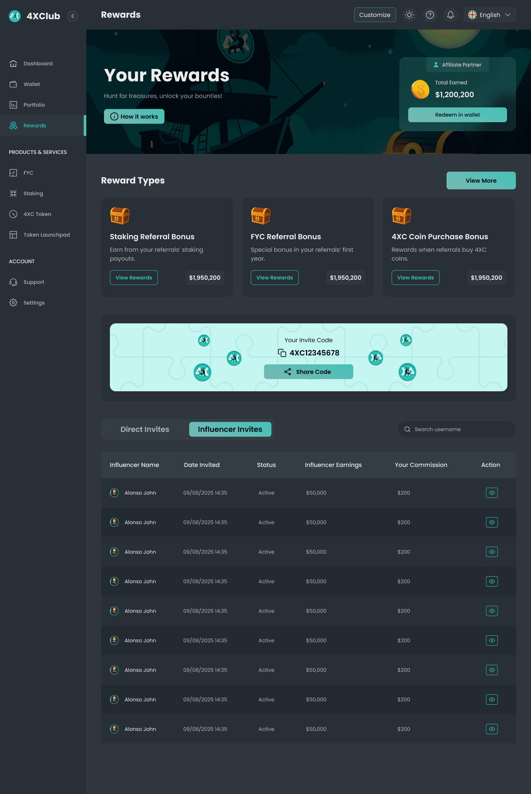Click the eye icon in the eighth table row
The image size is (531, 794).
pos(492,700)
